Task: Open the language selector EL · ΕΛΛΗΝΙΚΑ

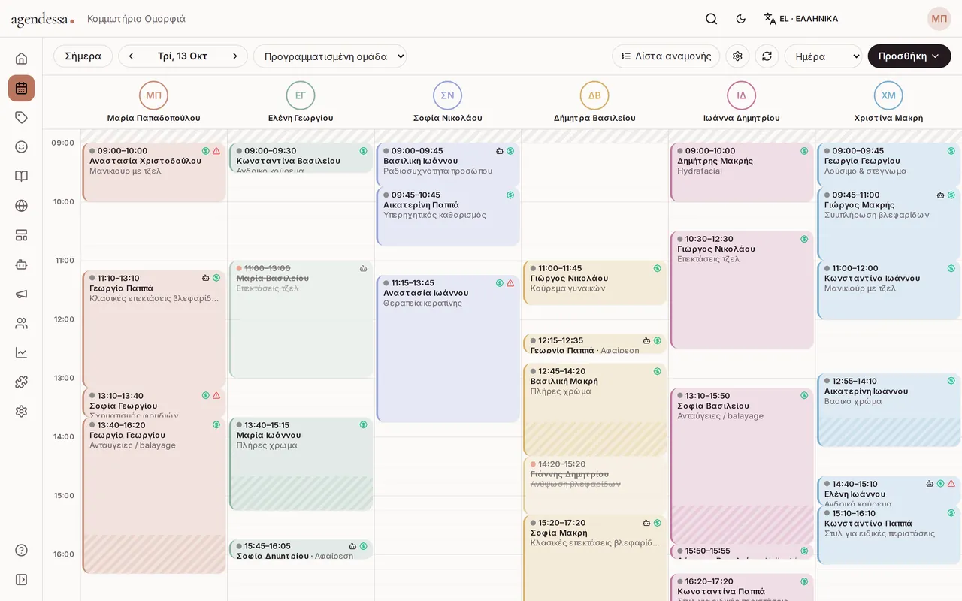Action: pos(801,19)
